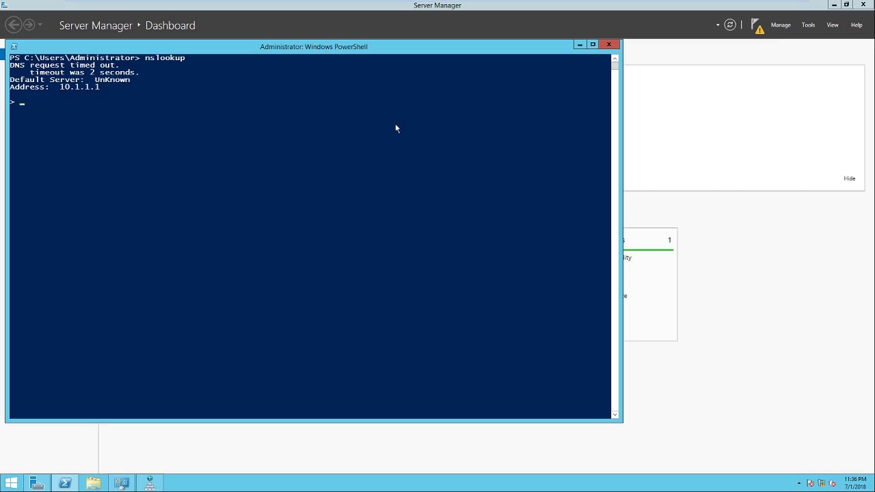This screenshot has height=492, width=875.
Task: Click the role tile count 1
Action: click(x=669, y=240)
